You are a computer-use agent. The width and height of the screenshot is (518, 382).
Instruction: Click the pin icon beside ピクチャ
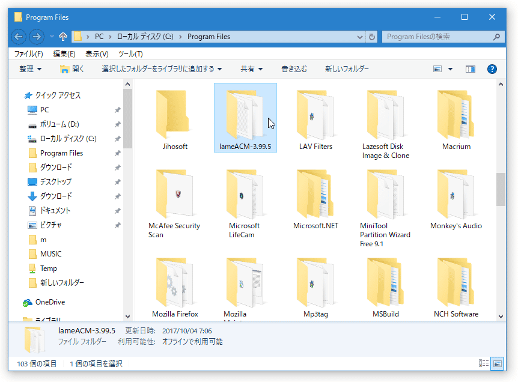117,225
